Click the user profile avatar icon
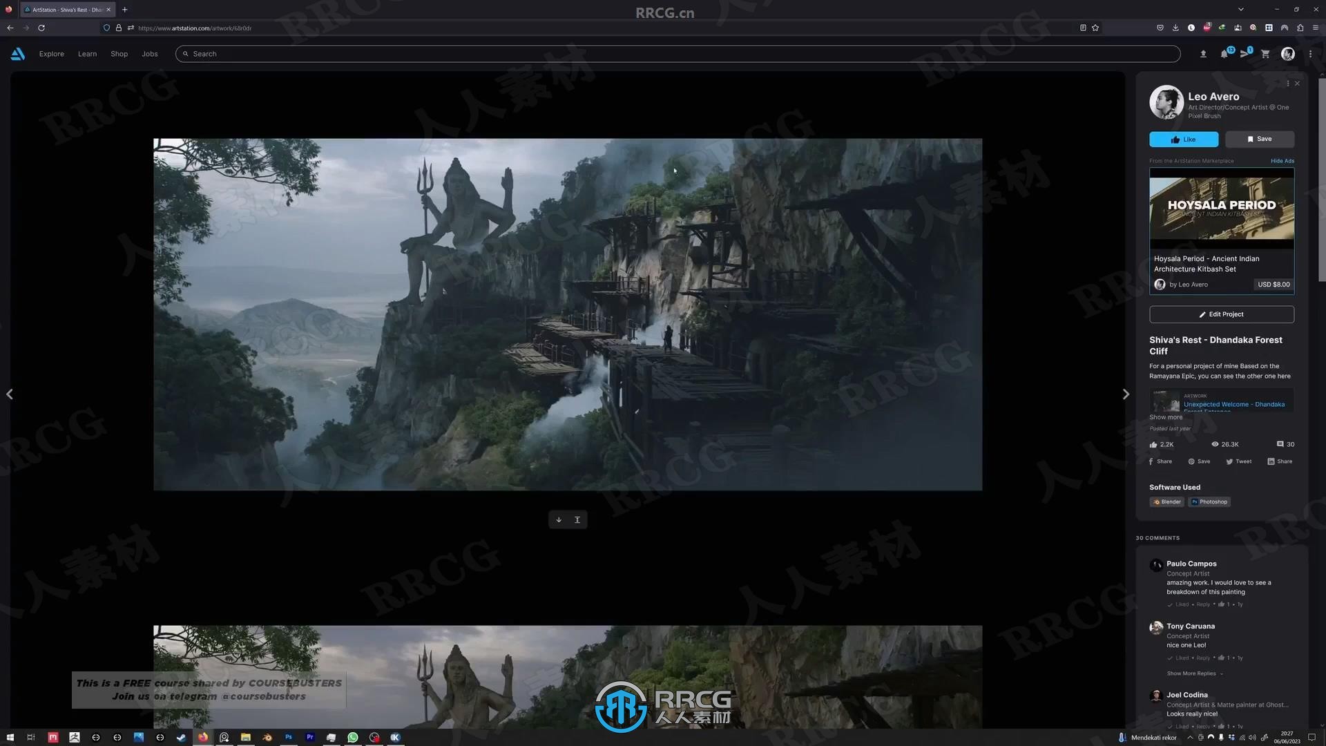This screenshot has width=1326, height=746. 1288,52
